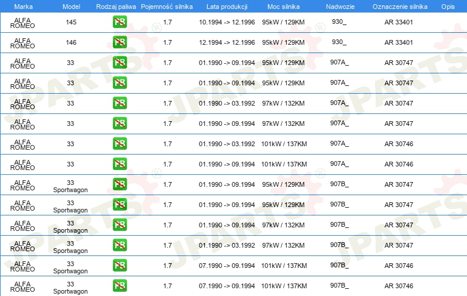Click fuel icon for 33 97kW 01.1990-09.1994 907A_

[119, 124]
